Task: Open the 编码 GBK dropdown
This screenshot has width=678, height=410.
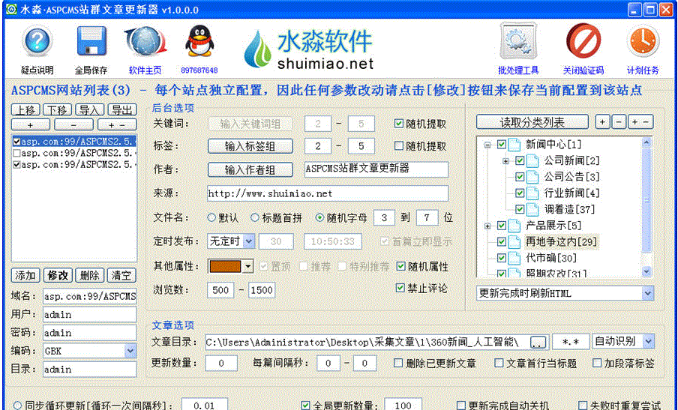Action: (130, 351)
